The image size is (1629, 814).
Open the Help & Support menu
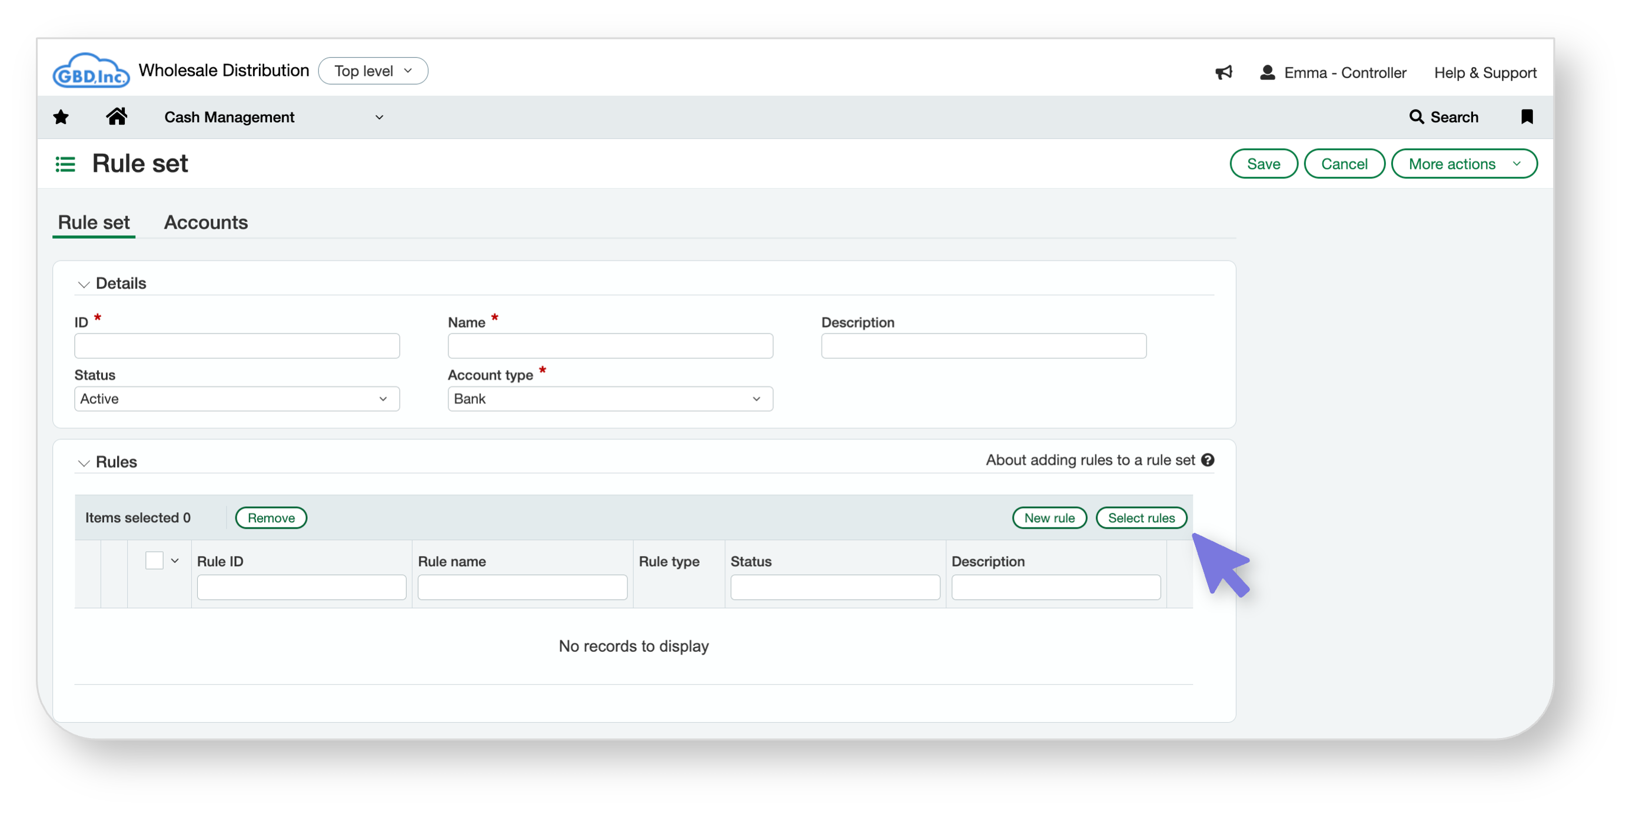pos(1484,73)
